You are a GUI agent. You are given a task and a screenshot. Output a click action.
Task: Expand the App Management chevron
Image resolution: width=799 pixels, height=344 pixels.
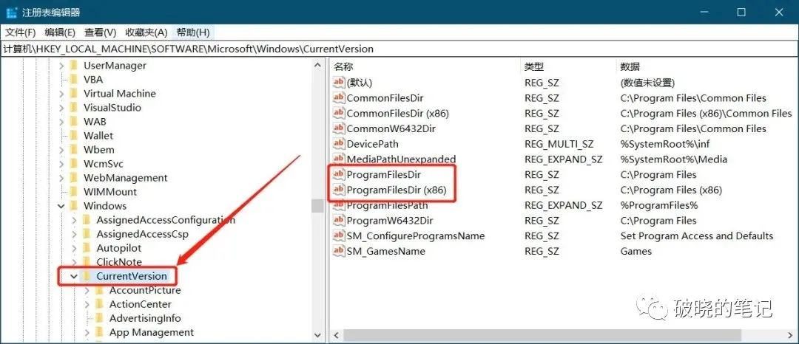[x=87, y=332]
